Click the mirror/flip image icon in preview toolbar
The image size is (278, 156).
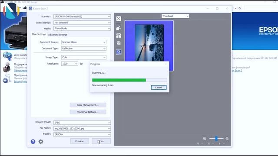click(x=119, y=36)
